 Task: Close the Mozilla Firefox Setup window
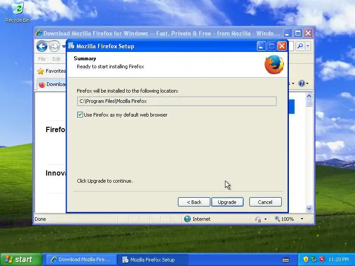pyautogui.click(x=282, y=46)
